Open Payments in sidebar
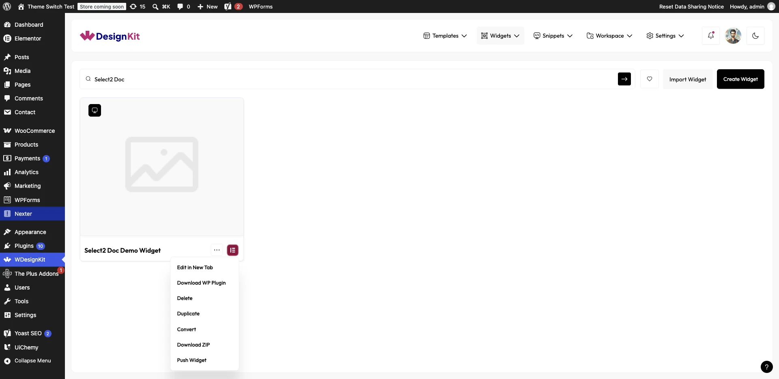This screenshot has height=379, width=779. [x=32, y=158]
